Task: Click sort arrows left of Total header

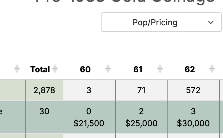Action: (x=17, y=69)
